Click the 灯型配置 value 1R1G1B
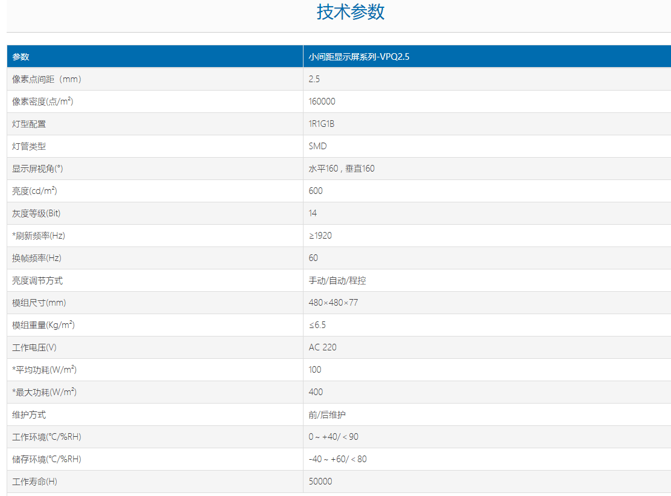Screen dimensions: 671x496 coord(322,124)
